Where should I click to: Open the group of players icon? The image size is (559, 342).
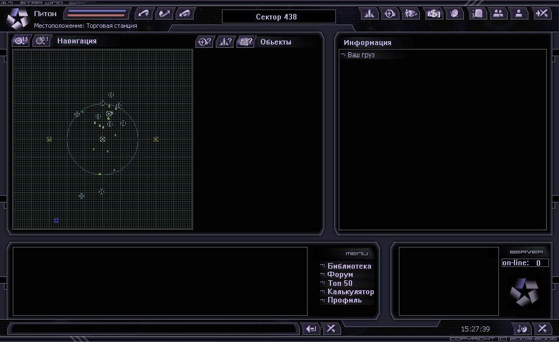(498, 14)
